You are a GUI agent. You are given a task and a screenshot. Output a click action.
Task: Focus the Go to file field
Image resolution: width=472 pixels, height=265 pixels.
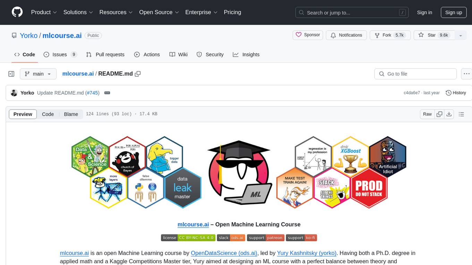pyautogui.click(x=415, y=74)
